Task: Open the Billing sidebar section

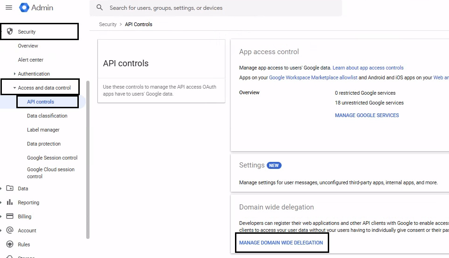Action: pos(24,217)
